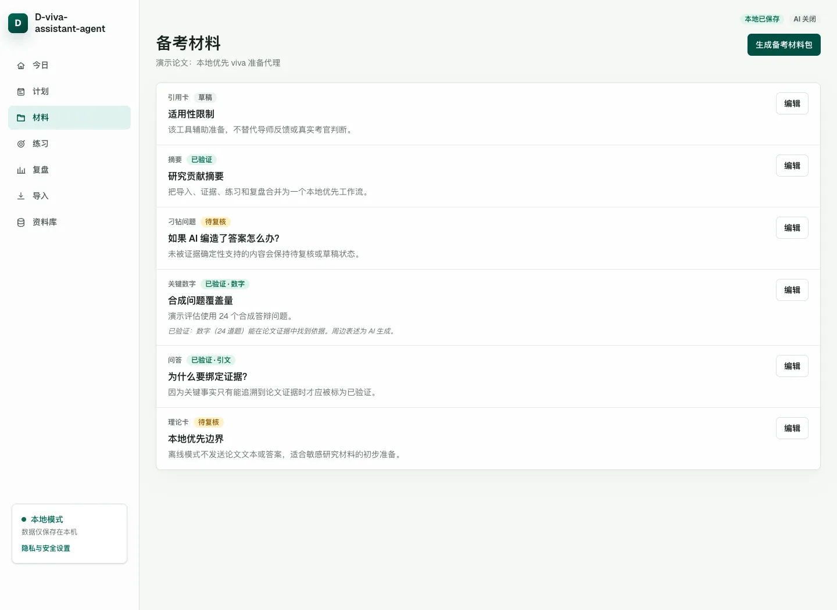Click the 引用卡 type label
The height and width of the screenshot is (610, 837).
[178, 98]
